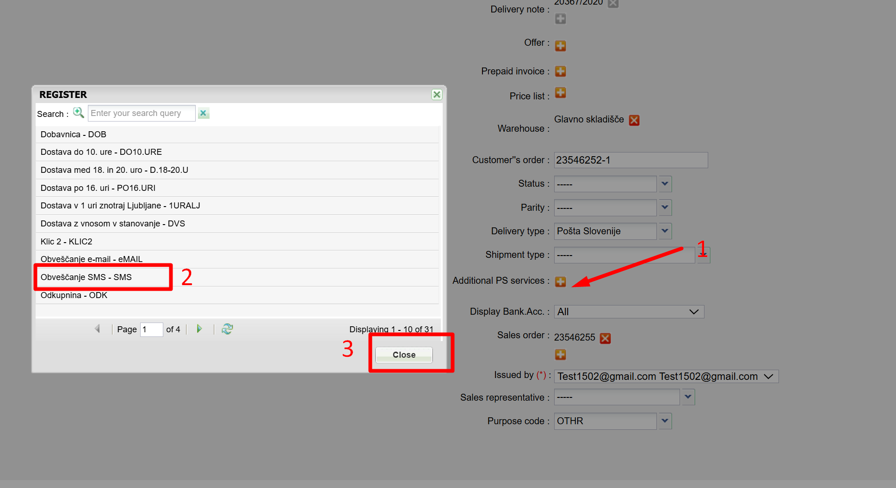Open the Status dropdown
896x488 pixels.
point(665,183)
